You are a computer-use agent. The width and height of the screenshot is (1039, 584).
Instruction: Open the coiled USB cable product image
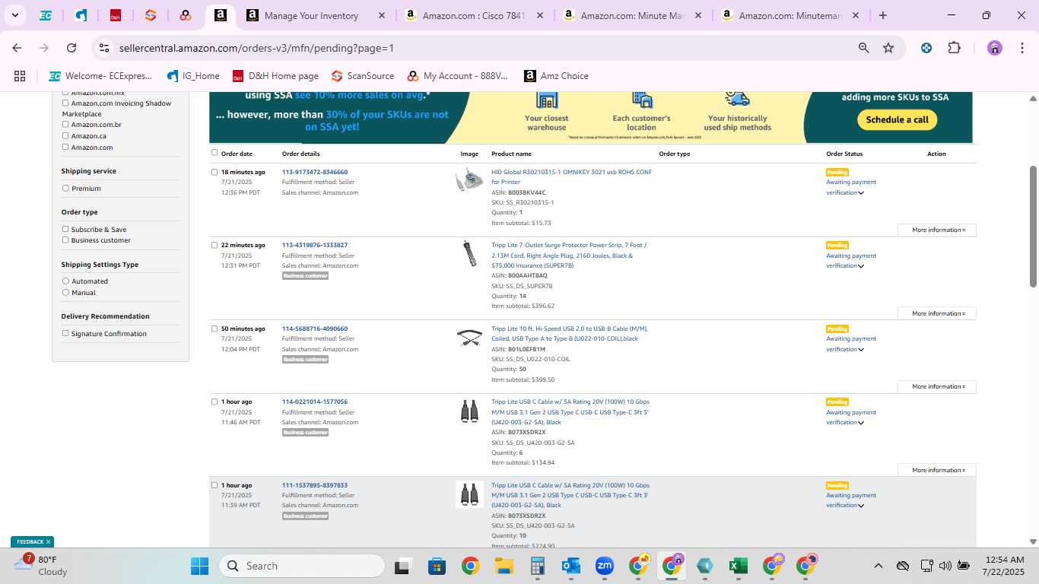tap(469, 337)
